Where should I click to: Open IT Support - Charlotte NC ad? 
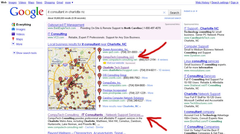click(x=201, y=28)
